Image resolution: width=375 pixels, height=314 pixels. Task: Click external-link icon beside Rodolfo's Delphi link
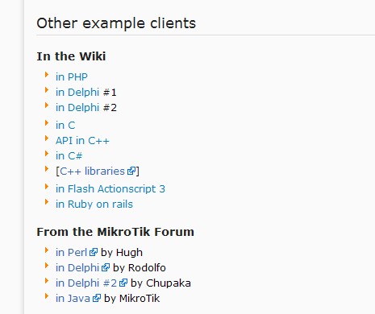pos(106,267)
